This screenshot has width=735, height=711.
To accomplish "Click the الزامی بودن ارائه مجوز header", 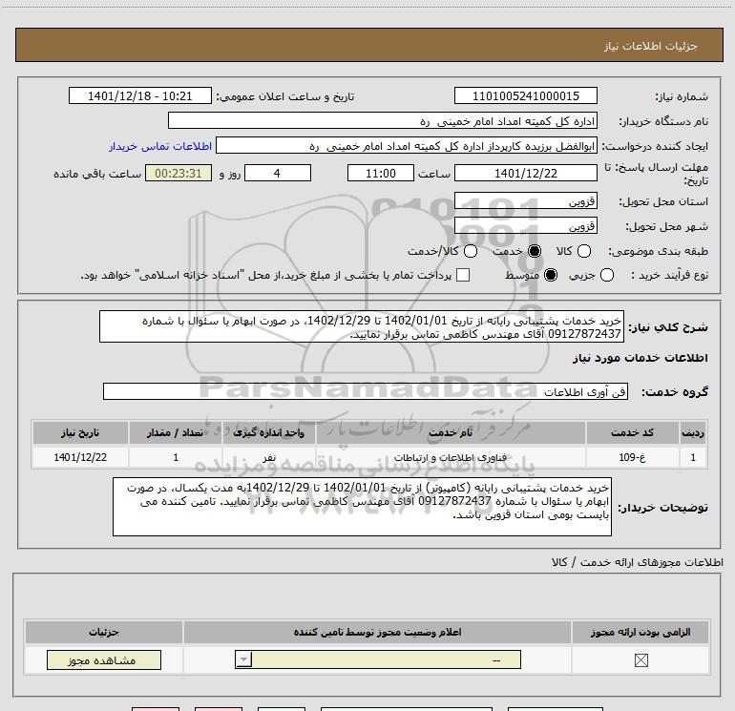I will coord(640,632).
